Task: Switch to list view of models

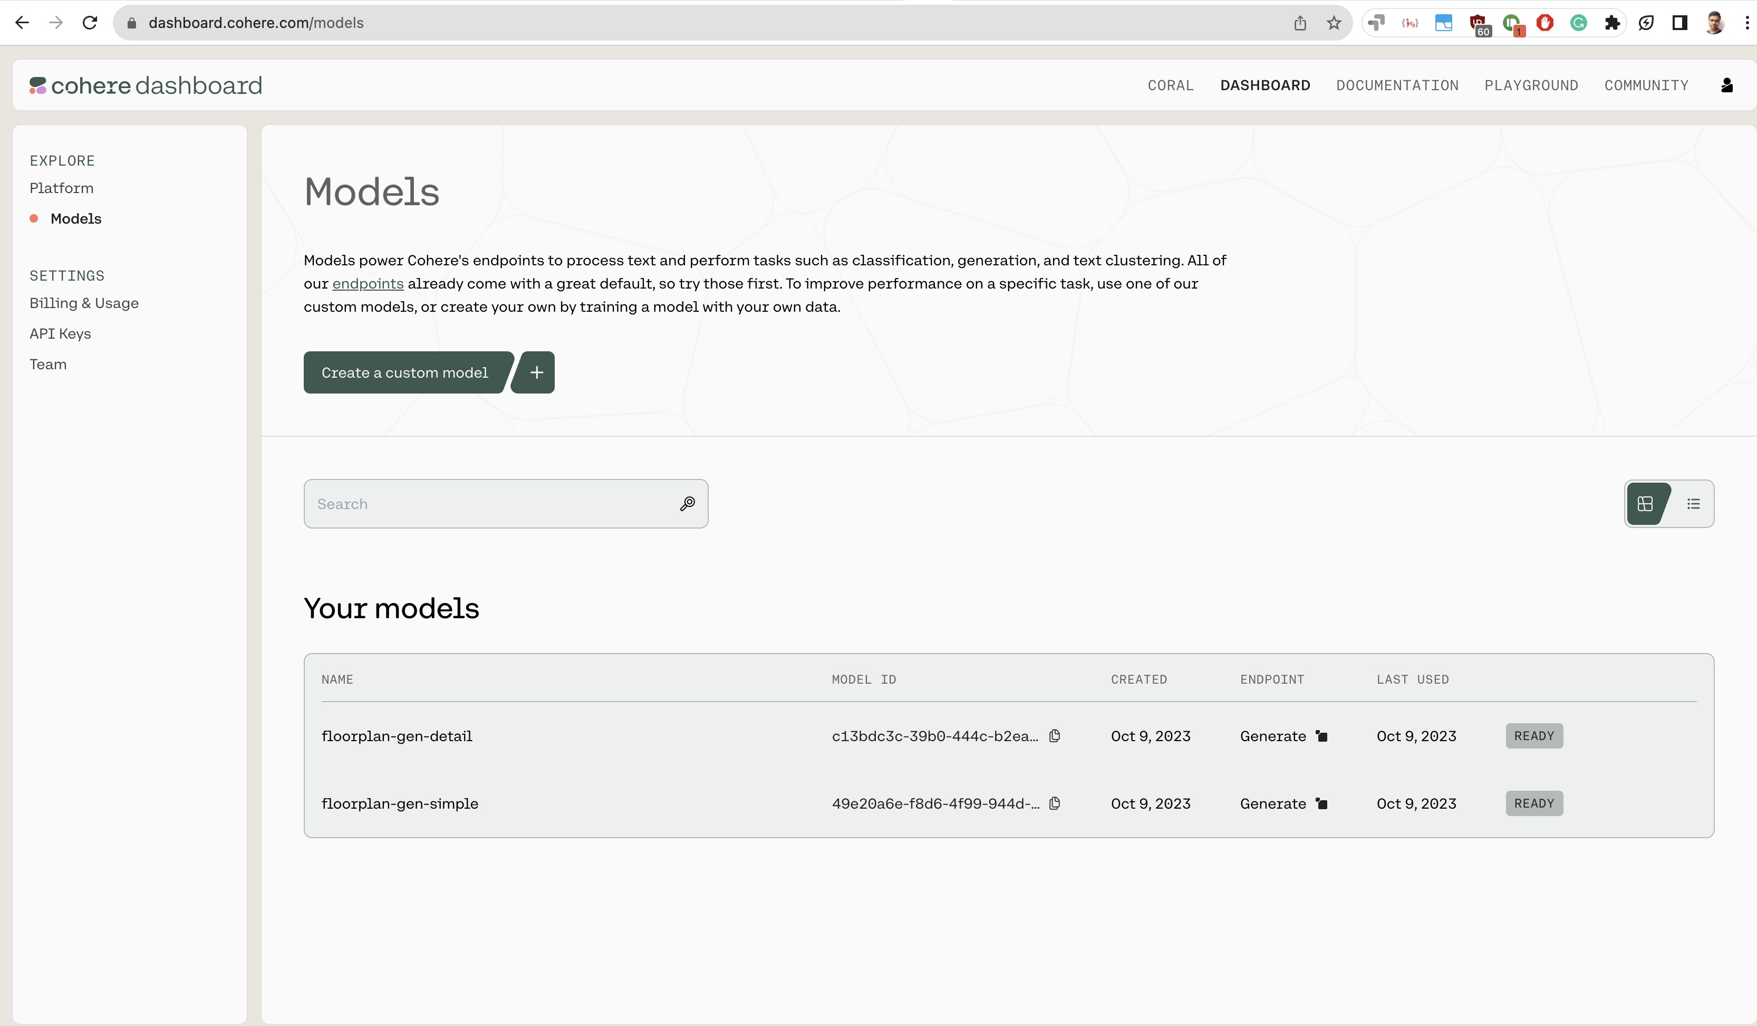Action: (1694, 504)
